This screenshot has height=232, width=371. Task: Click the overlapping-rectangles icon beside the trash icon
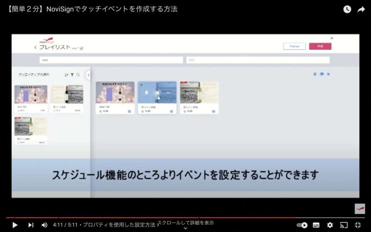click(x=322, y=74)
